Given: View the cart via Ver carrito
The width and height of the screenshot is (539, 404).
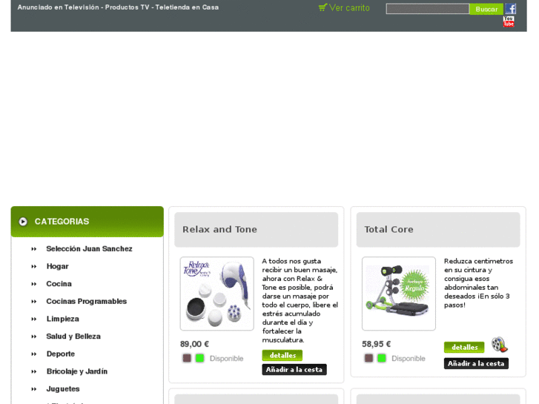Looking at the screenshot, I should coord(349,7).
